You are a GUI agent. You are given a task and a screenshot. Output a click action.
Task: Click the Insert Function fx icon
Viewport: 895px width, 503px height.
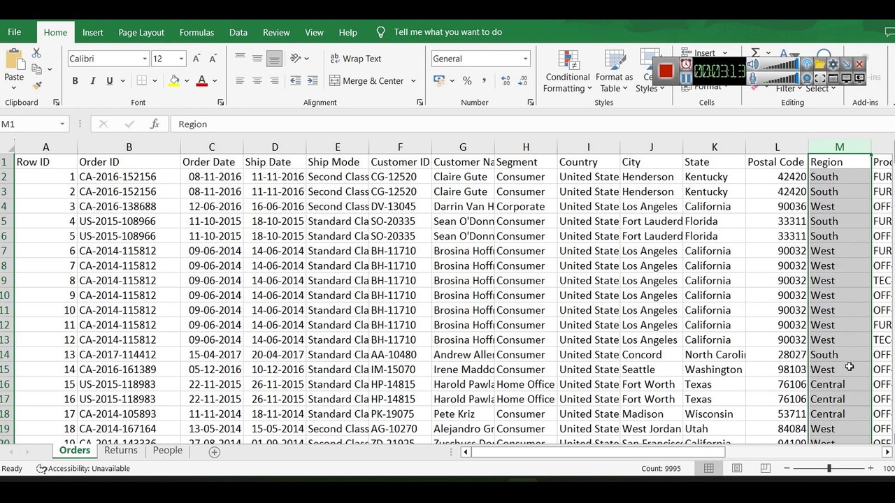155,124
